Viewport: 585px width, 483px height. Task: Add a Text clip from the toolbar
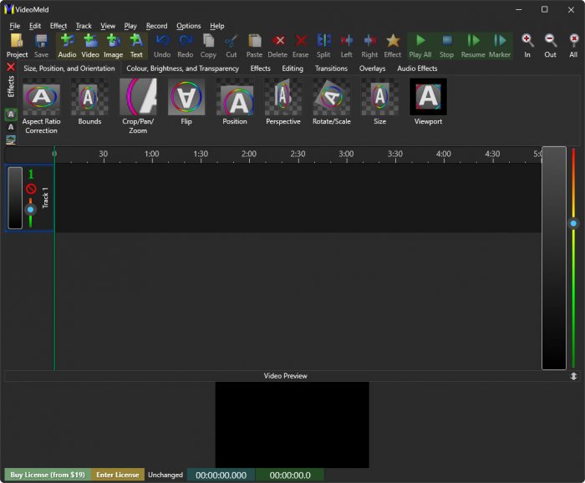click(x=136, y=45)
